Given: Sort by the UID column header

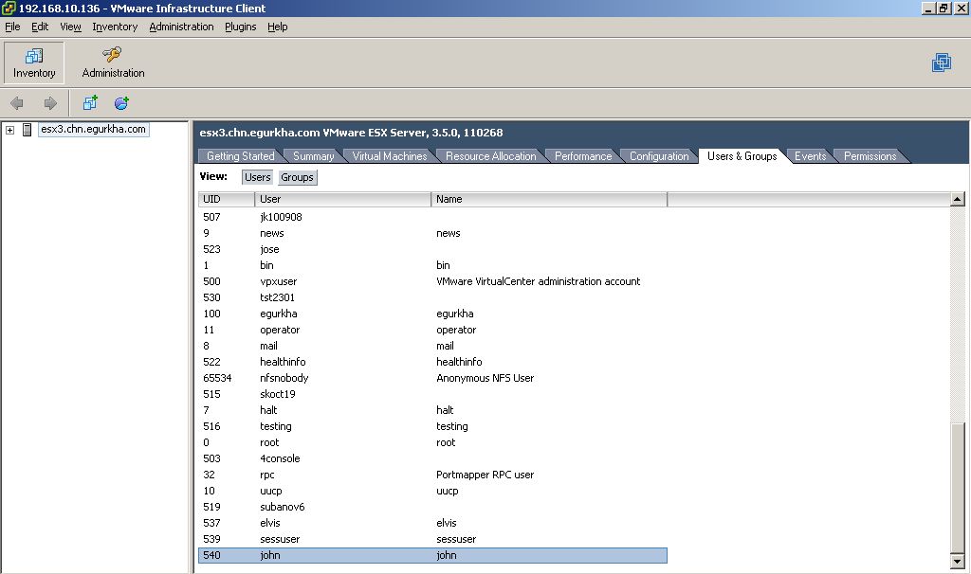Looking at the screenshot, I should 226,199.
